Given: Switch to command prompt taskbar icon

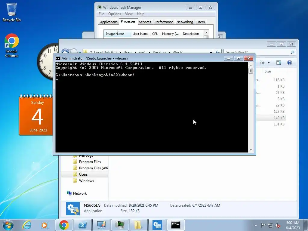Looking at the screenshot, I should click(176, 225).
